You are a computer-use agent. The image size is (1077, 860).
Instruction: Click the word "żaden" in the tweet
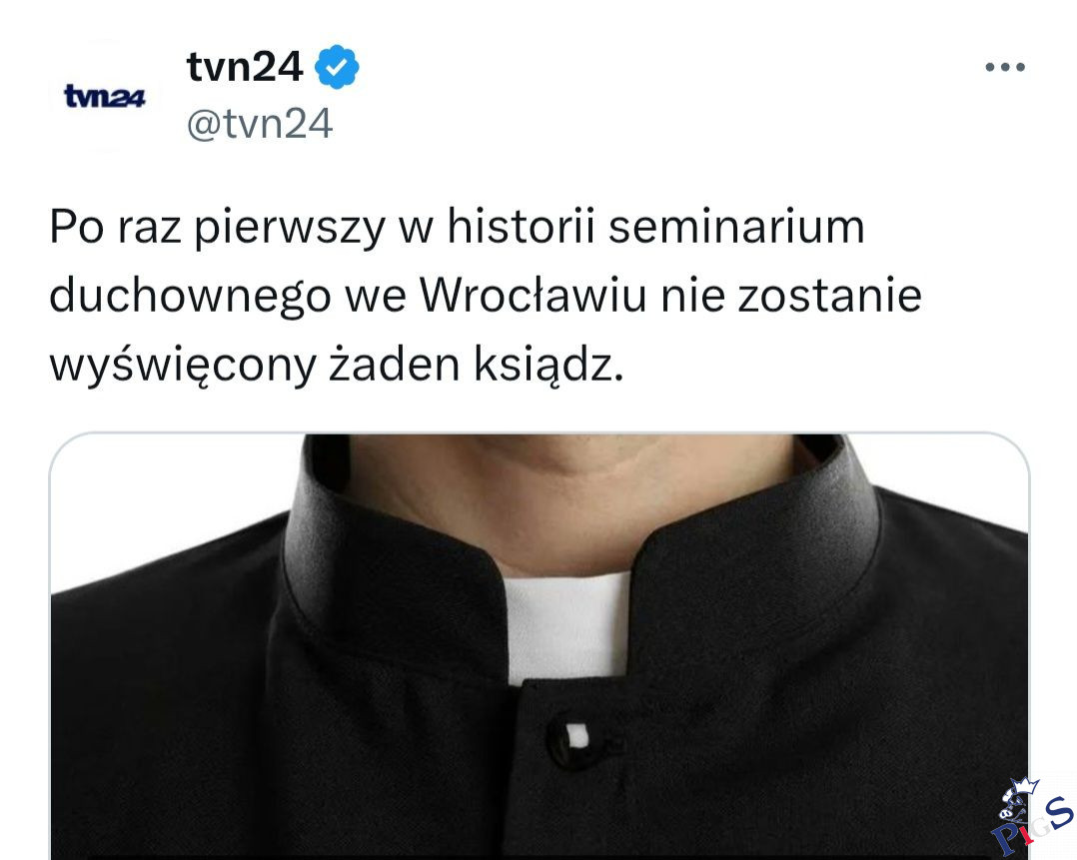pyautogui.click(x=395, y=364)
